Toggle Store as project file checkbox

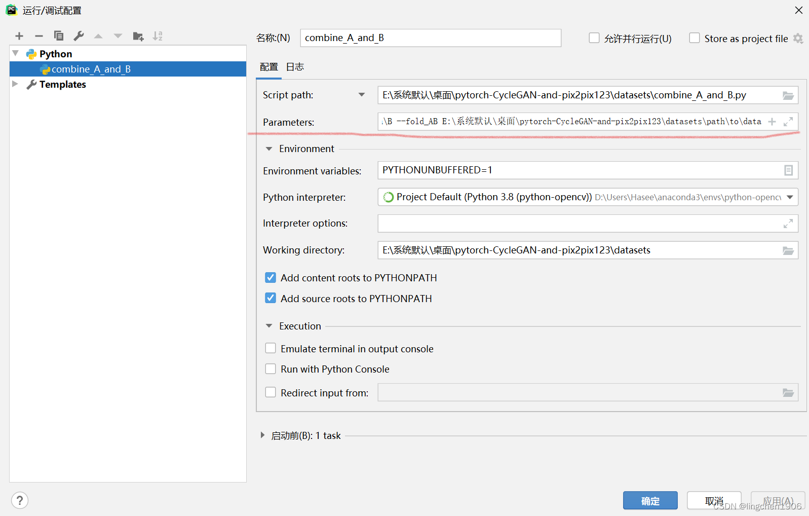pyautogui.click(x=695, y=38)
